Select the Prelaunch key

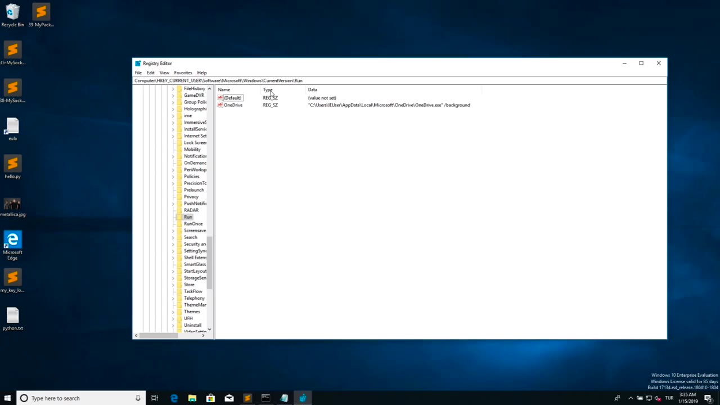point(194,190)
